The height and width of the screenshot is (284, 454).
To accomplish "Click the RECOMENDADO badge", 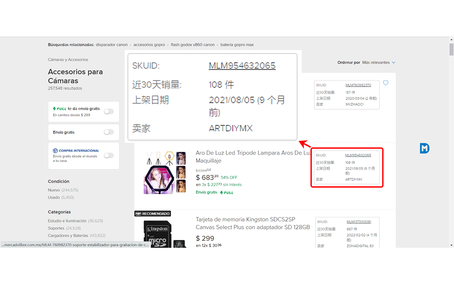I will pyautogui.click(x=153, y=214).
